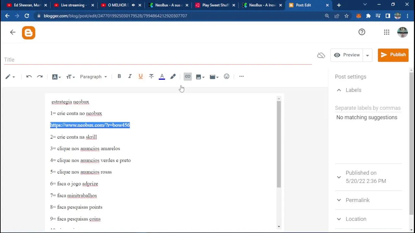This screenshot has width=415, height=233.
Task: Click the page's right scrollbar
Action: point(411,143)
